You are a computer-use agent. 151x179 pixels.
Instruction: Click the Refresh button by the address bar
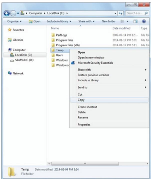tap(121, 13)
